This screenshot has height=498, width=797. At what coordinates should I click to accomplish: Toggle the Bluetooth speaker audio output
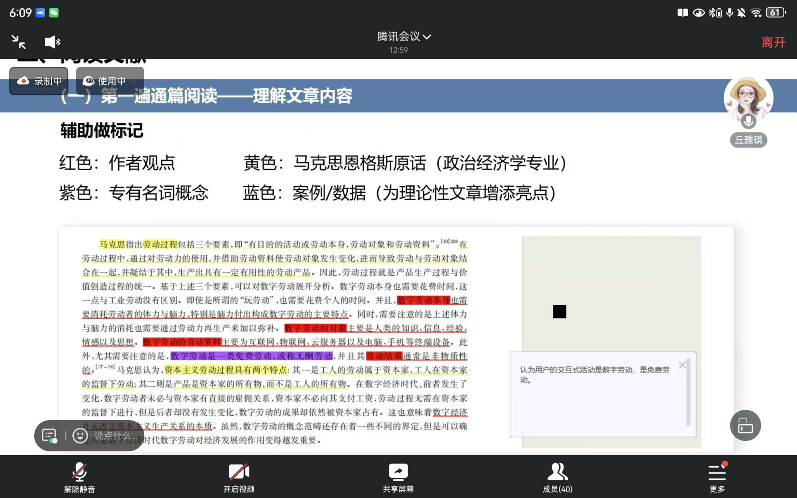click(53, 42)
